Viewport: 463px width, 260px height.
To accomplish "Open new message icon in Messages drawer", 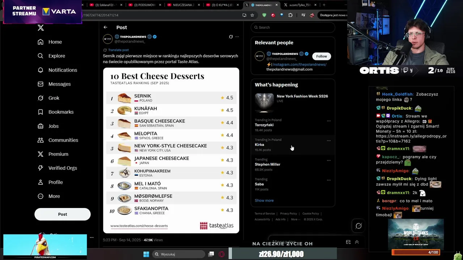I will coord(348,242).
